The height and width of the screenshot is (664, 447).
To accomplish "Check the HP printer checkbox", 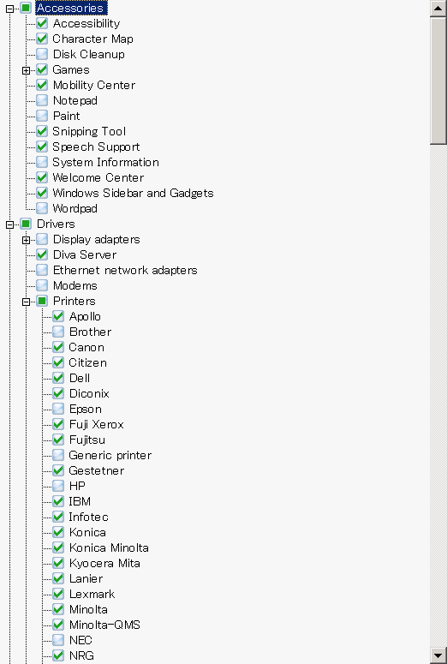I will point(58,486).
